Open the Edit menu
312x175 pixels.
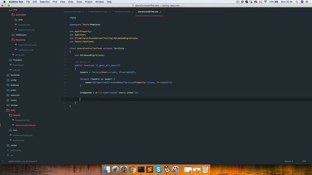35,2
